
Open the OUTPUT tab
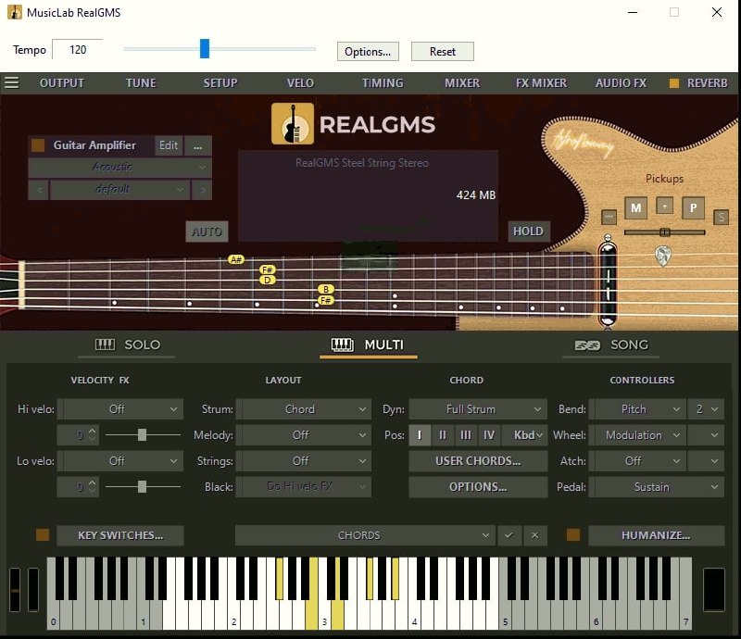tap(62, 83)
